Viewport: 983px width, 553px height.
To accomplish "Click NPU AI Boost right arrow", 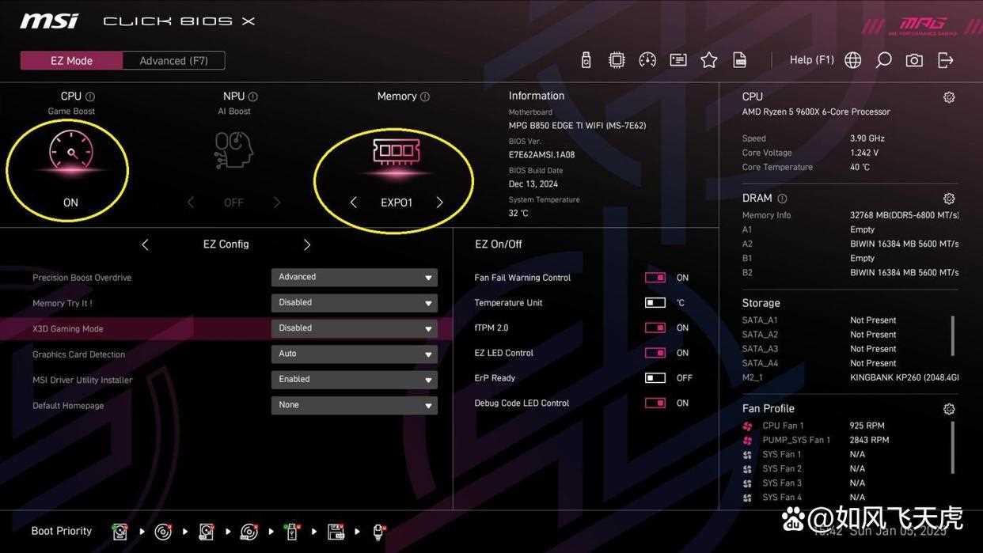I will point(277,203).
